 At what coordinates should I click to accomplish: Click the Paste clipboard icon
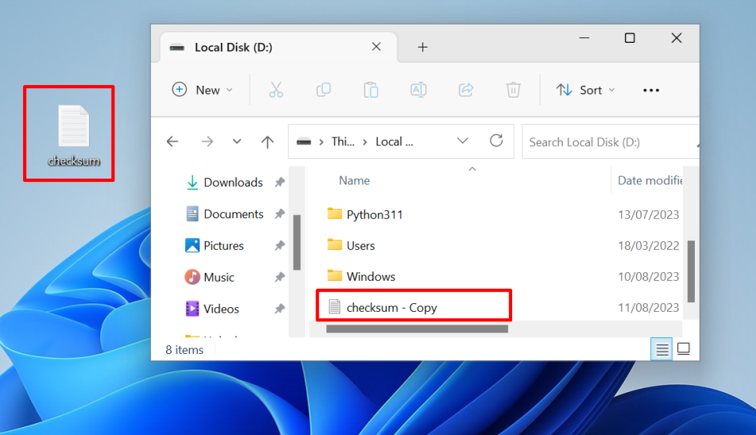click(371, 90)
